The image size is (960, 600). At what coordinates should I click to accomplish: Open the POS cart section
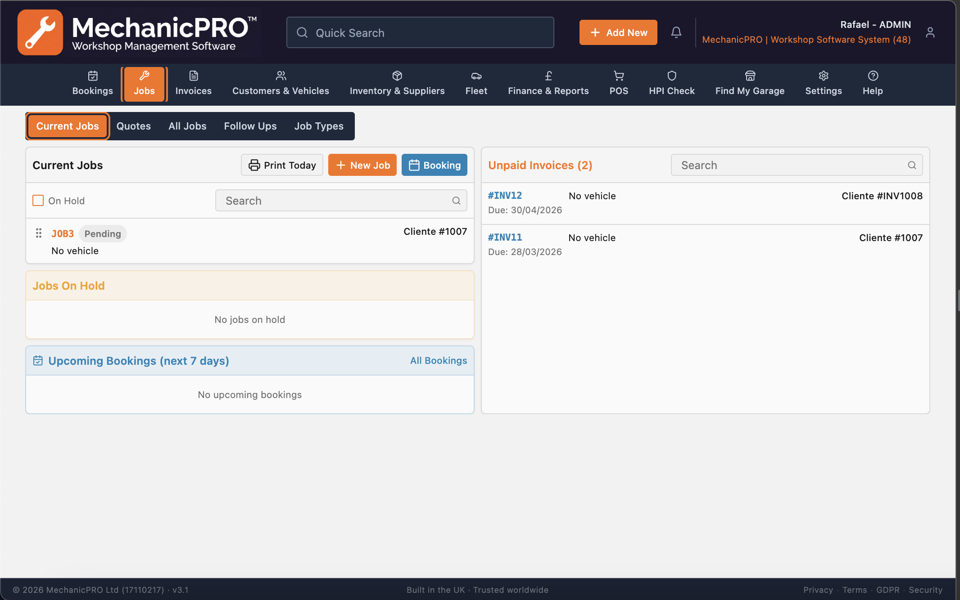tap(619, 84)
